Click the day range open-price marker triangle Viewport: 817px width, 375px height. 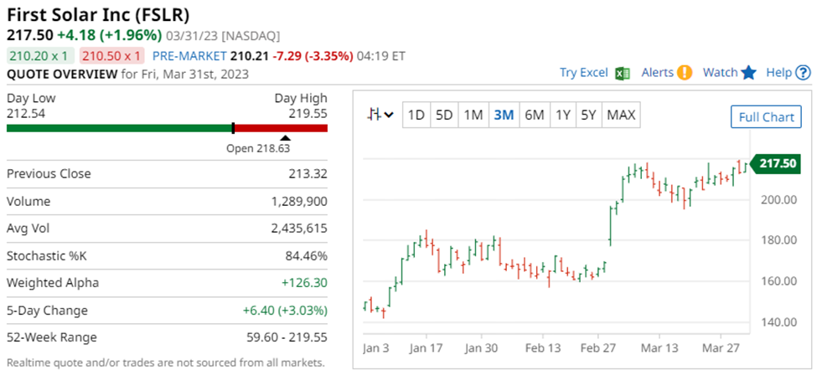tap(285, 137)
